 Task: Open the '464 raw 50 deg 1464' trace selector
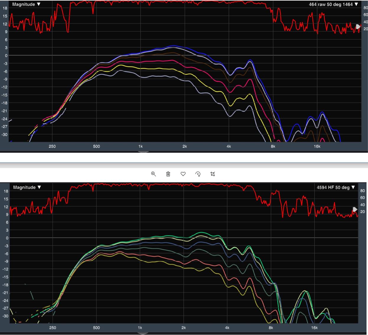[x=333, y=4]
